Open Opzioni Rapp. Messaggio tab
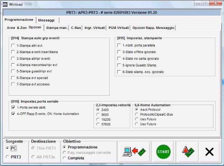Viewport: 224px width, 166px height. coord(153,28)
